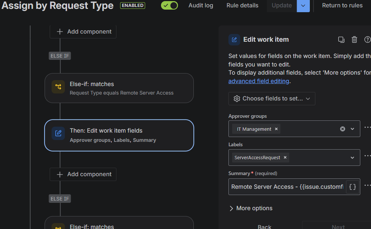
Task: Open help for Edit work item
Action: pyautogui.click(x=367, y=39)
